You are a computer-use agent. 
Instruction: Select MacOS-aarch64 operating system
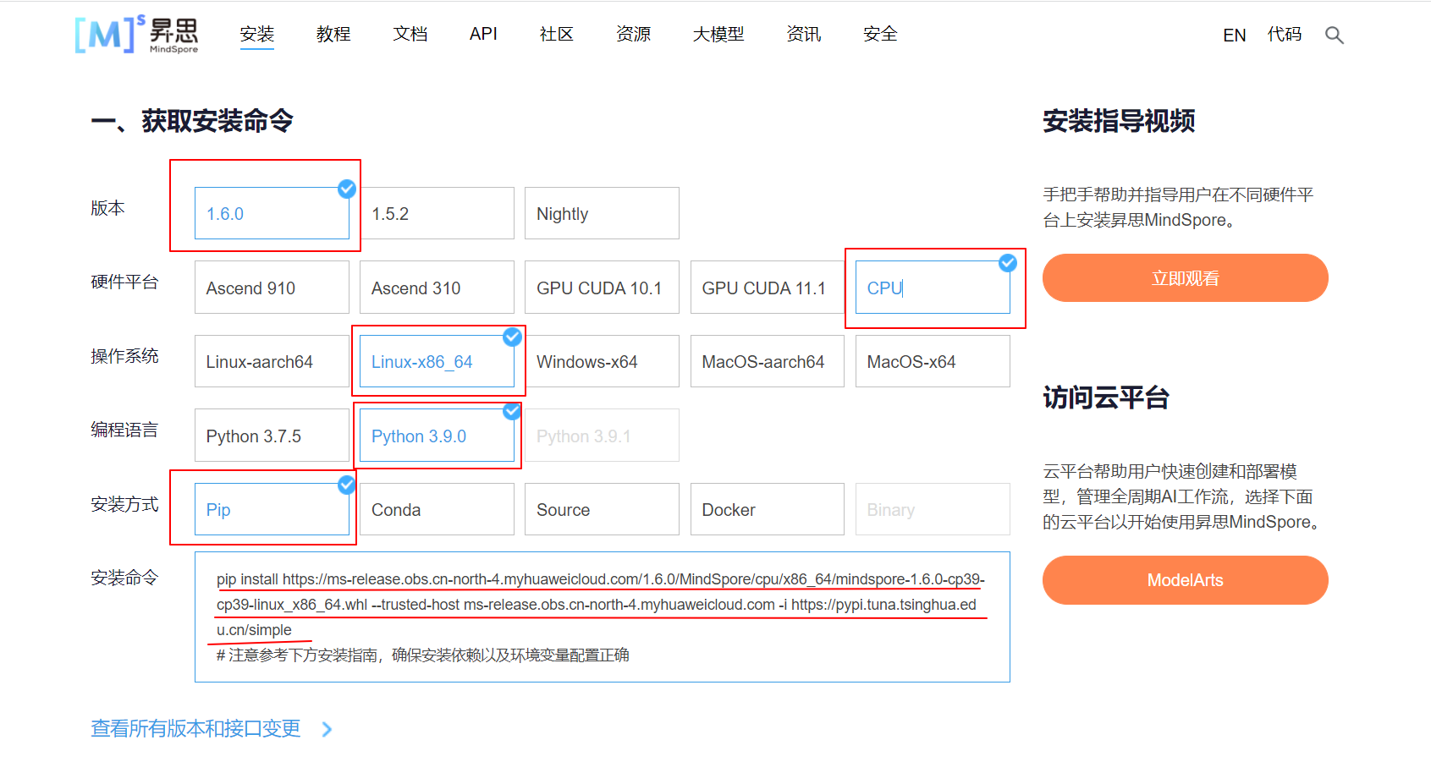click(x=767, y=361)
